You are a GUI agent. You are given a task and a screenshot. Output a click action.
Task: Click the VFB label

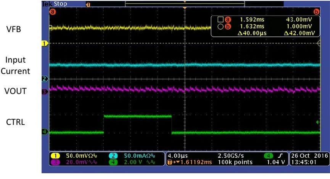pos(14,29)
